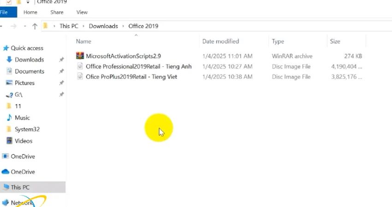Open Videos folder in sidebar

coord(23,141)
